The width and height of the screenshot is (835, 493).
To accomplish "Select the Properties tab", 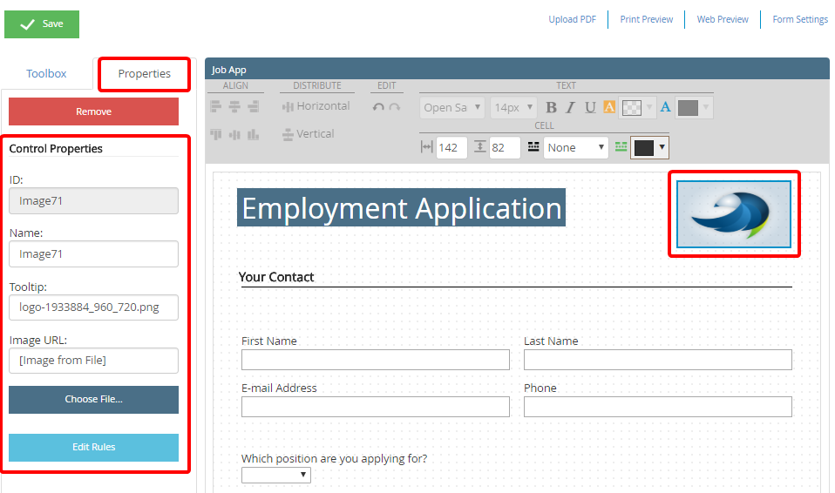I will pyautogui.click(x=144, y=74).
